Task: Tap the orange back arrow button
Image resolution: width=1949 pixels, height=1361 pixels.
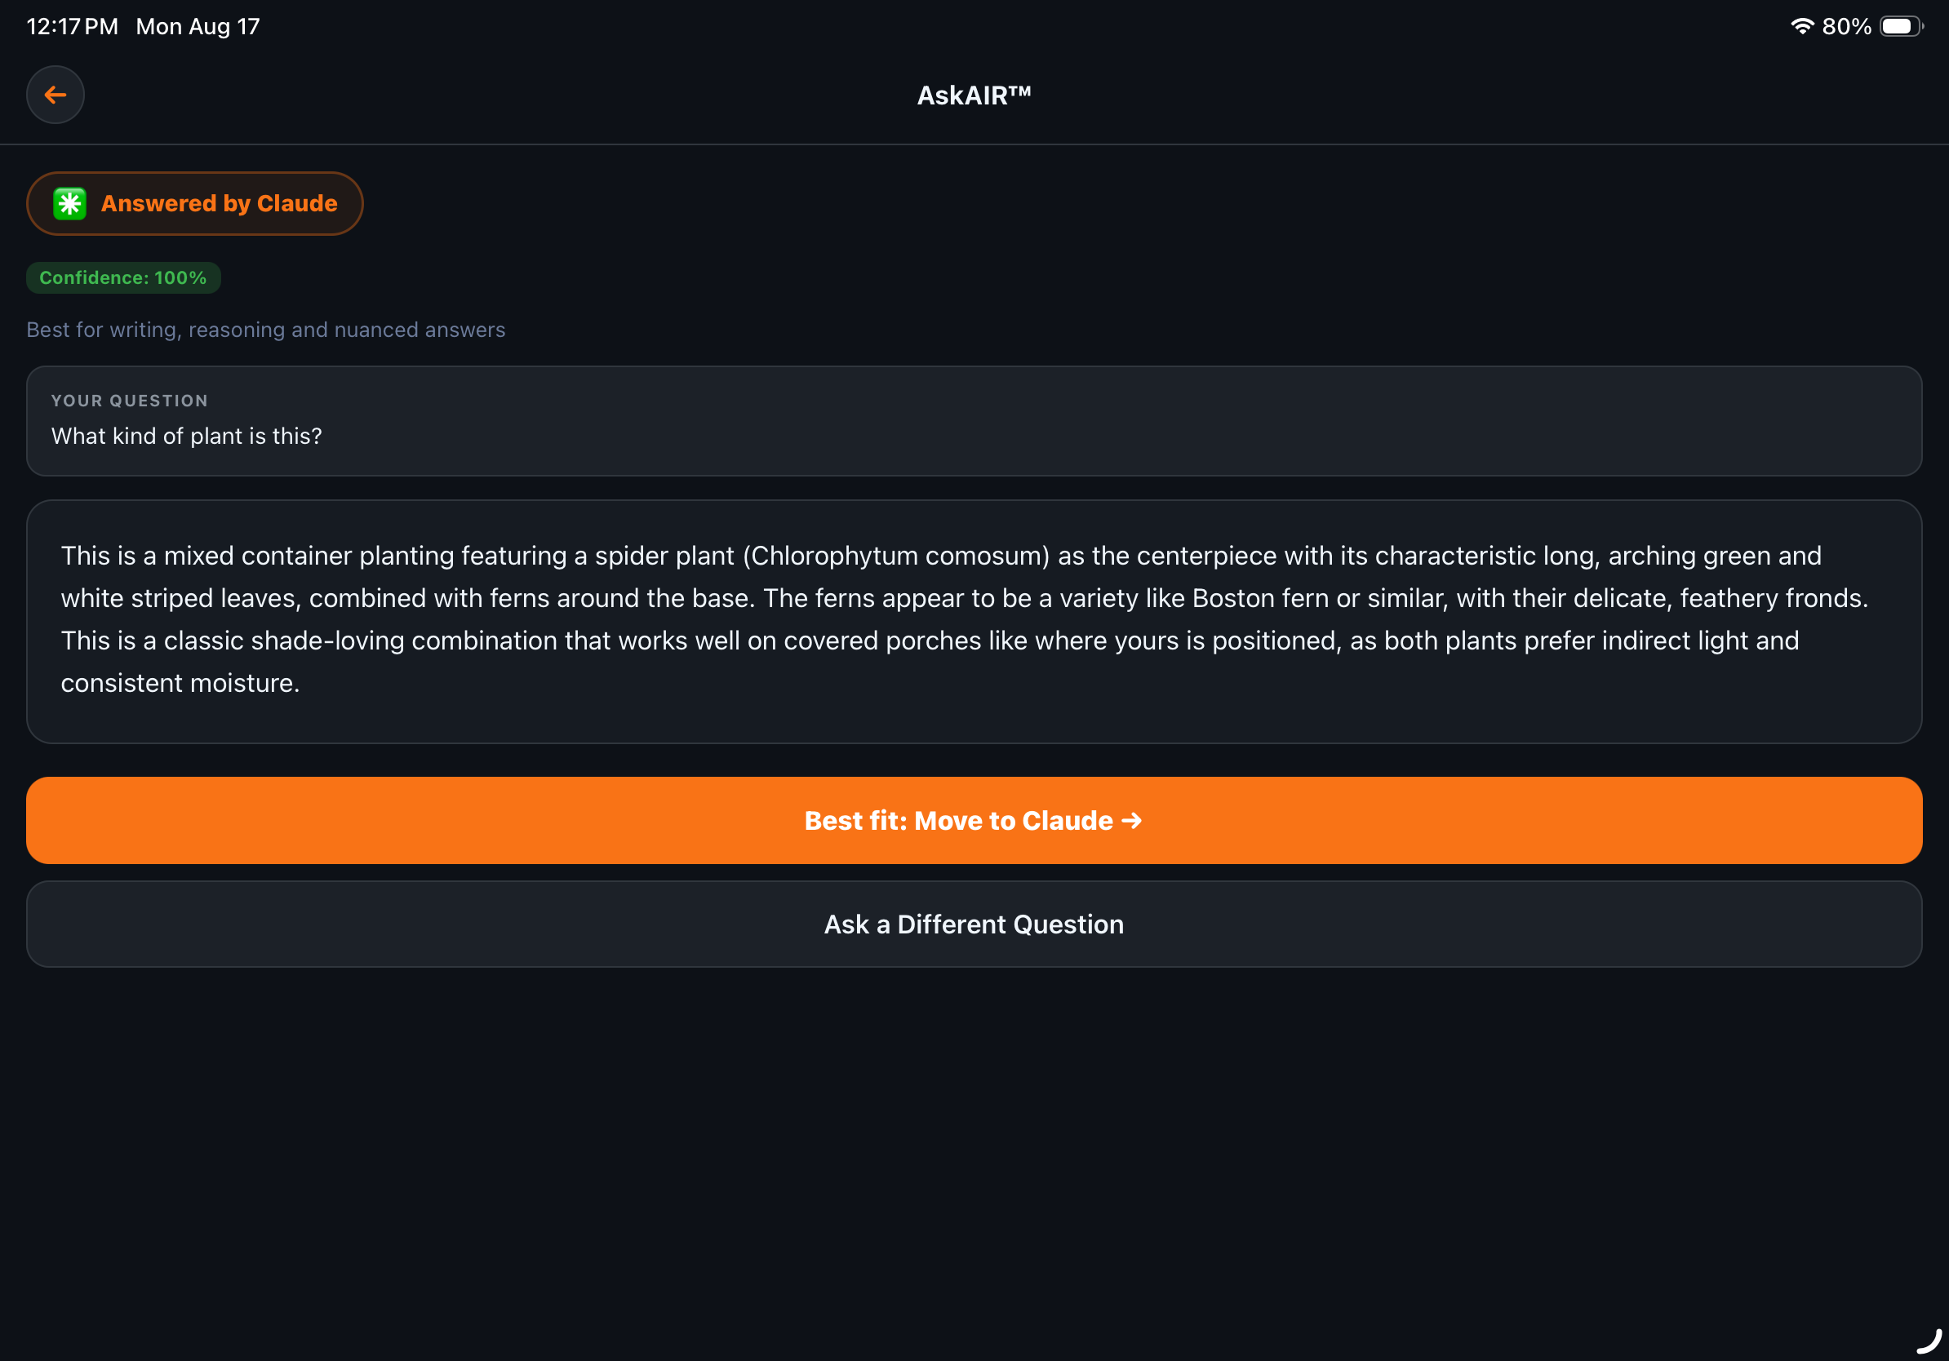Action: tap(55, 95)
